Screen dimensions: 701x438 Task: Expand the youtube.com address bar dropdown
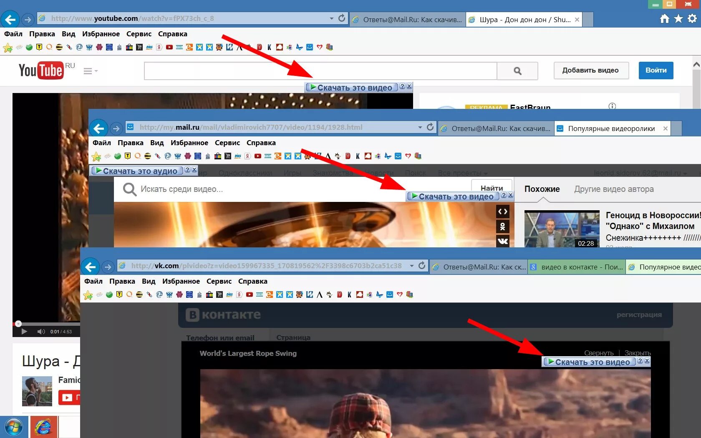coord(331,18)
